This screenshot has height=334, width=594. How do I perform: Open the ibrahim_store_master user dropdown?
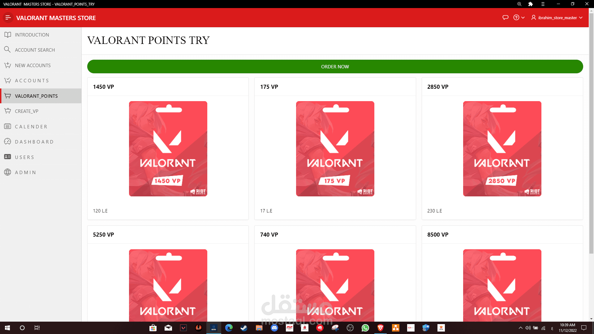(x=557, y=18)
